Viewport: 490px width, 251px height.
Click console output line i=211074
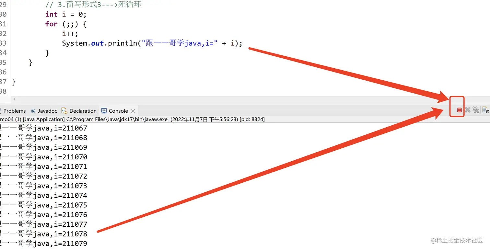coord(43,196)
